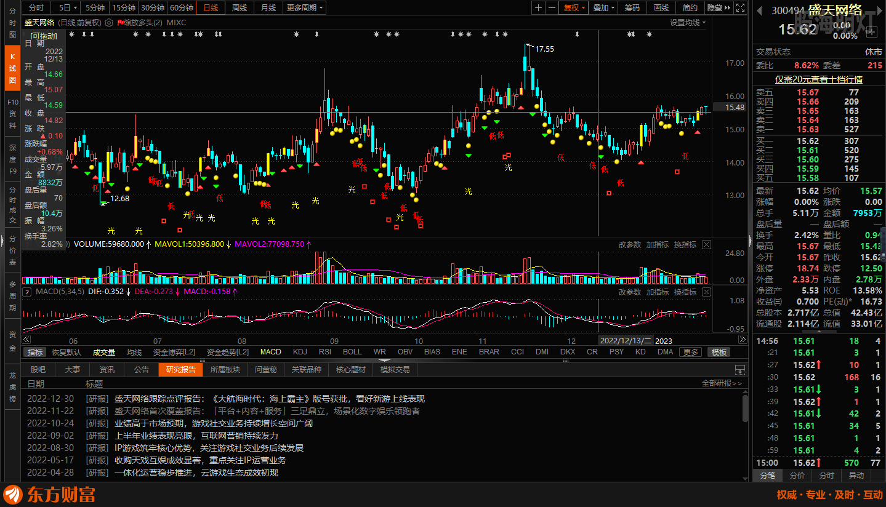
Task: Click 模板 template button
Action: tap(719, 352)
